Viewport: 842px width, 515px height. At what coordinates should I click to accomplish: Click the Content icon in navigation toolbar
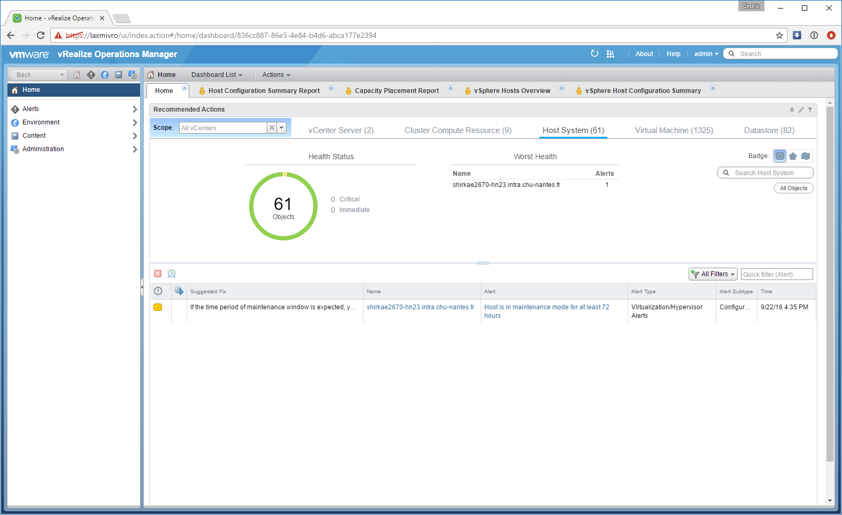point(119,75)
